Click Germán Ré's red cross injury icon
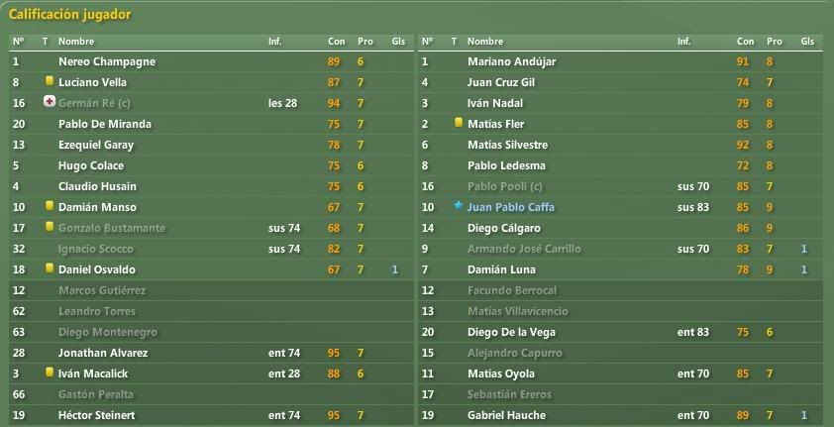The height and width of the screenshot is (427, 834). click(x=49, y=102)
